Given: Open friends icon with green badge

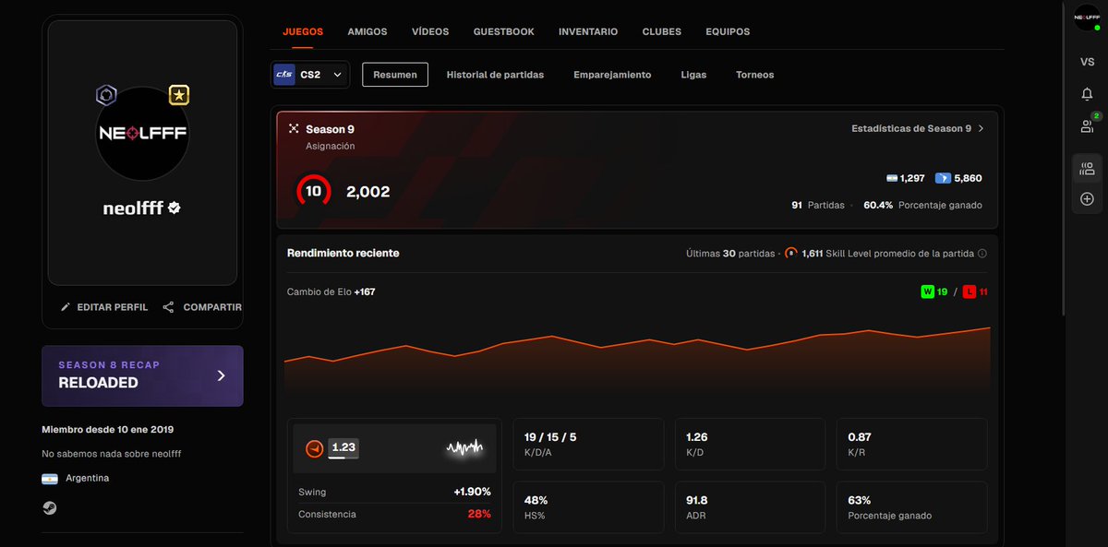Looking at the screenshot, I should pos(1088,125).
